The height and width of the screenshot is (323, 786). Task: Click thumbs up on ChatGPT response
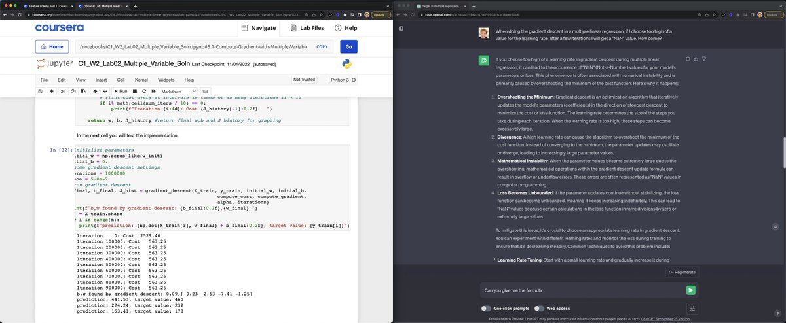(x=696, y=59)
